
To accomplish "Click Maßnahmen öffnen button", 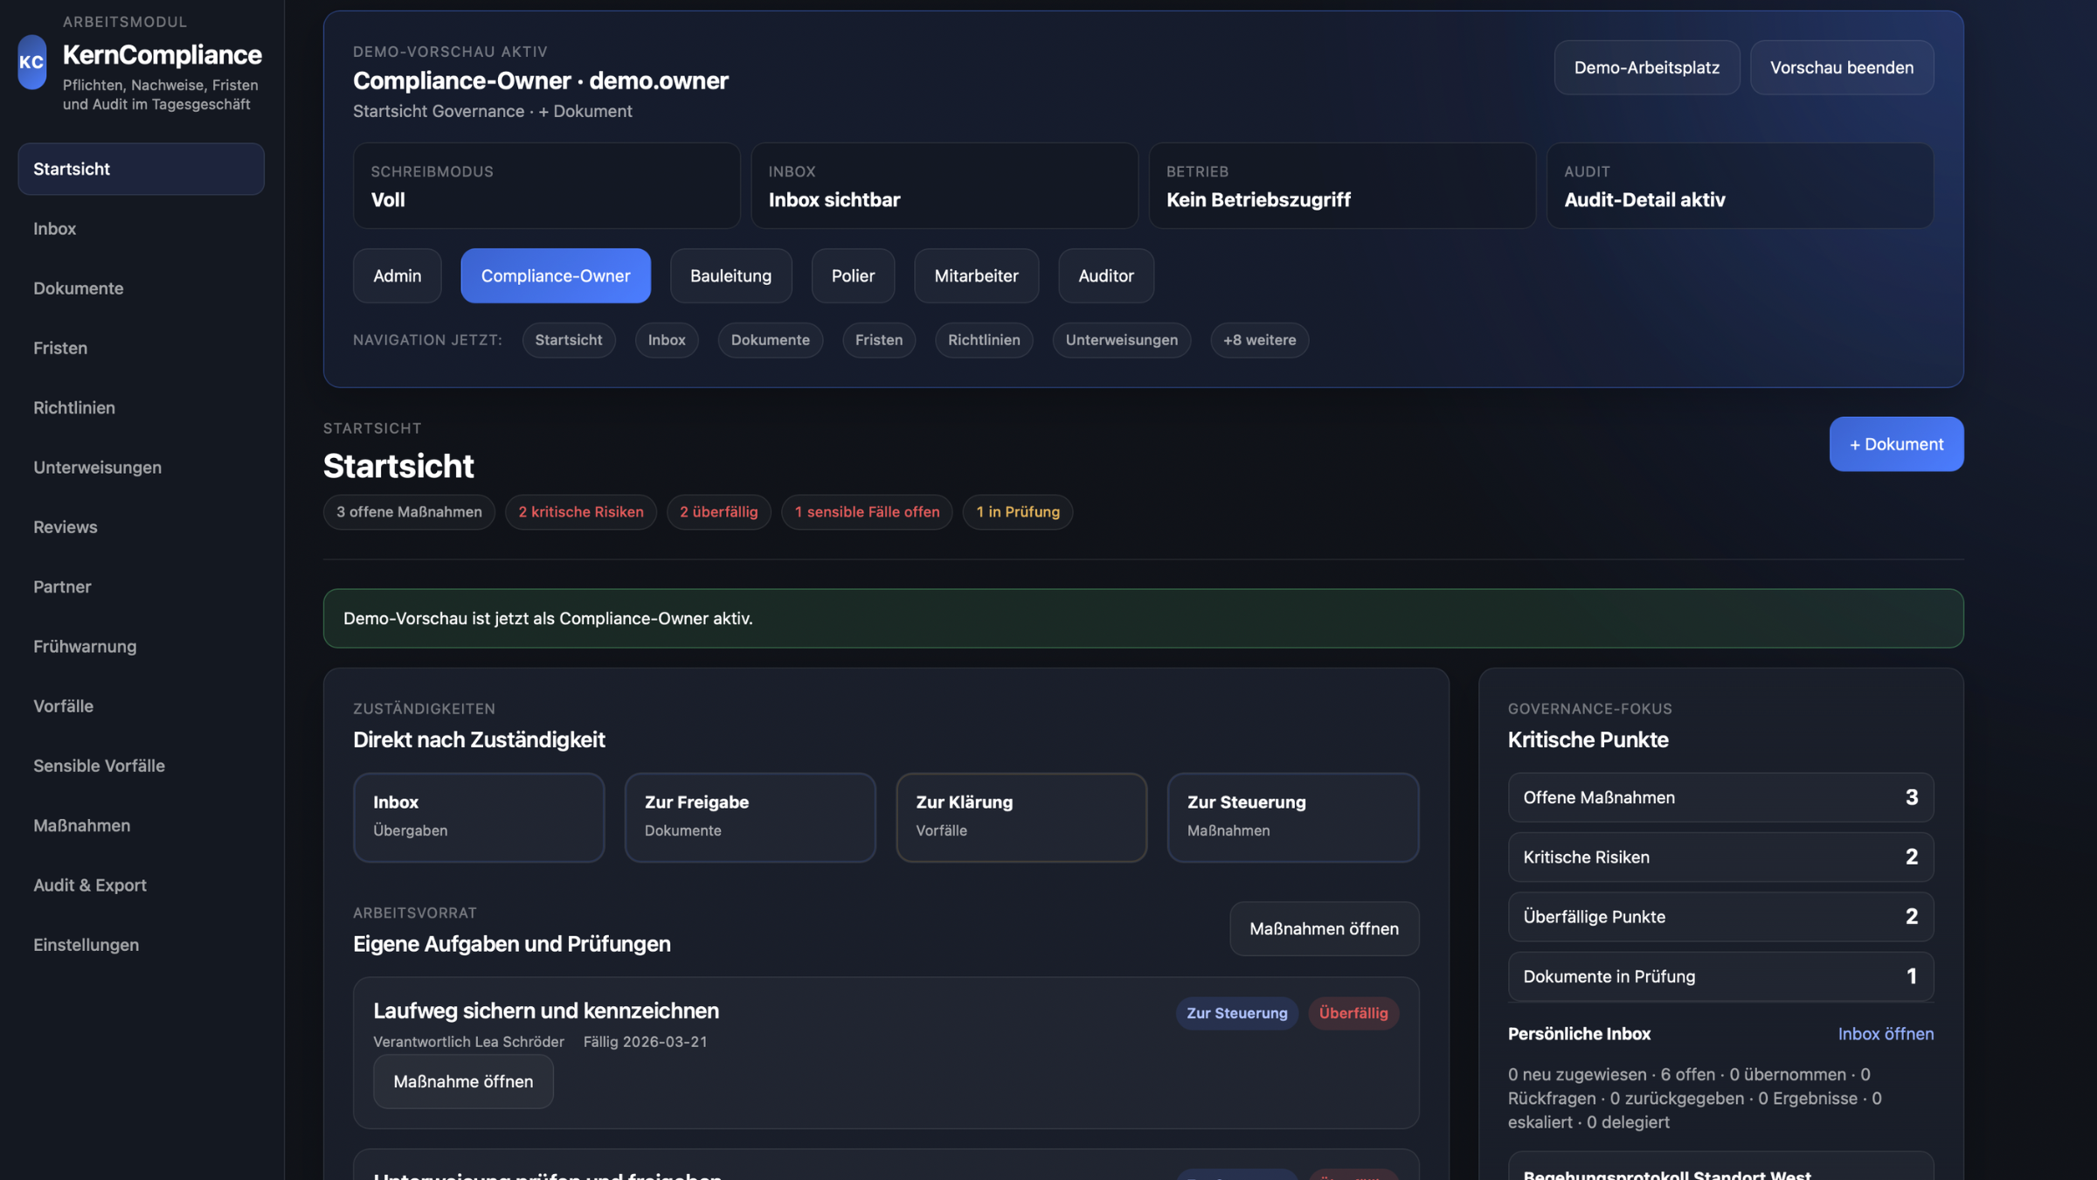I will (x=1323, y=928).
